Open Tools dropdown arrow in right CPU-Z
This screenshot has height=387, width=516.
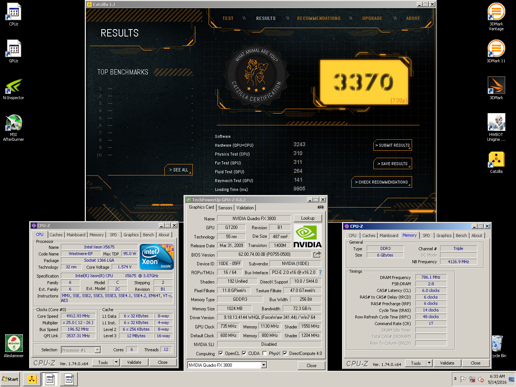(429, 363)
